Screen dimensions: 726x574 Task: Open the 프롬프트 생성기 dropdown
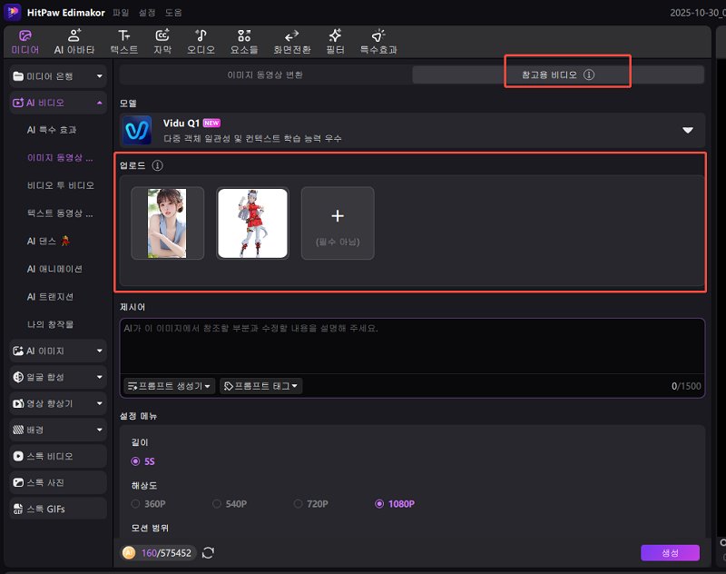coord(167,385)
